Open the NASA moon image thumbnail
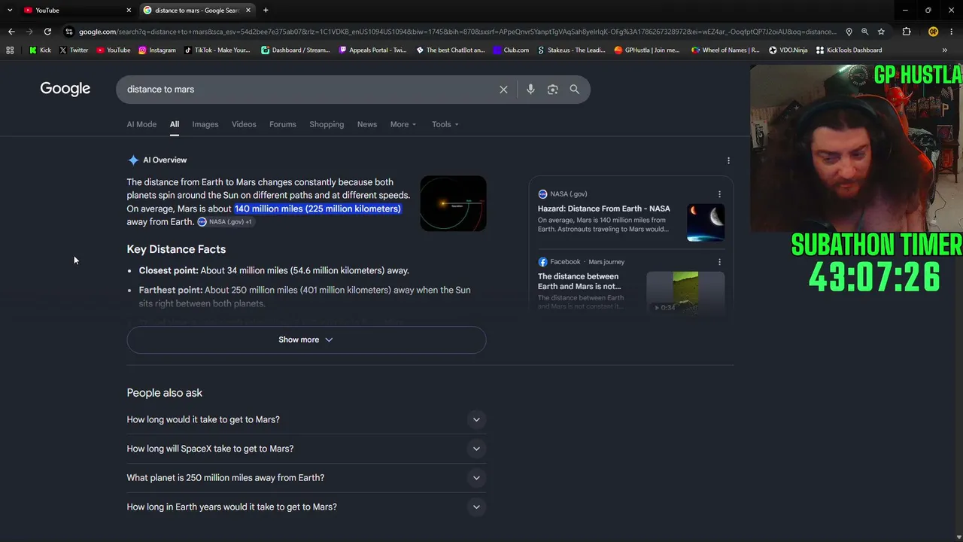963x542 pixels. tap(706, 222)
